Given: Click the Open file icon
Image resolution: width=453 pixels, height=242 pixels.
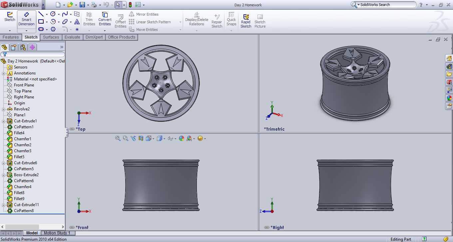Looking at the screenshot, I should tap(70, 5).
